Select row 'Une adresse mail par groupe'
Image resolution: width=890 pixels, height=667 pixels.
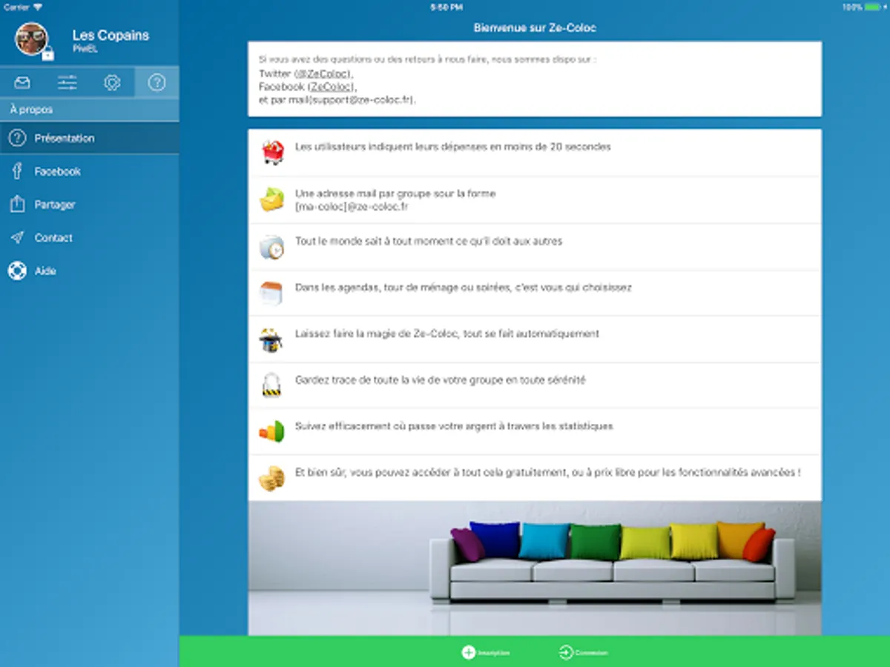[535, 200]
